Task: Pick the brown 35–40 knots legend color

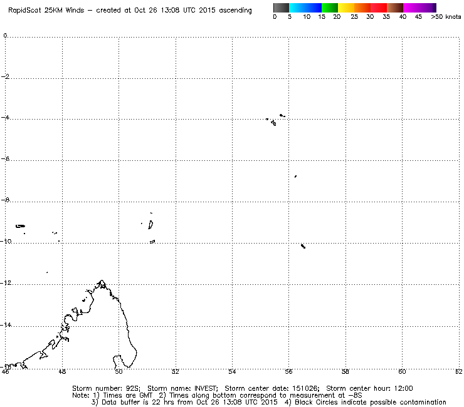Action: 395,8
